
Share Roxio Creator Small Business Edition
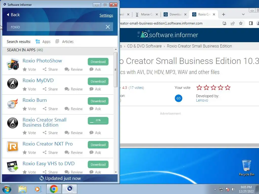pos(50,133)
